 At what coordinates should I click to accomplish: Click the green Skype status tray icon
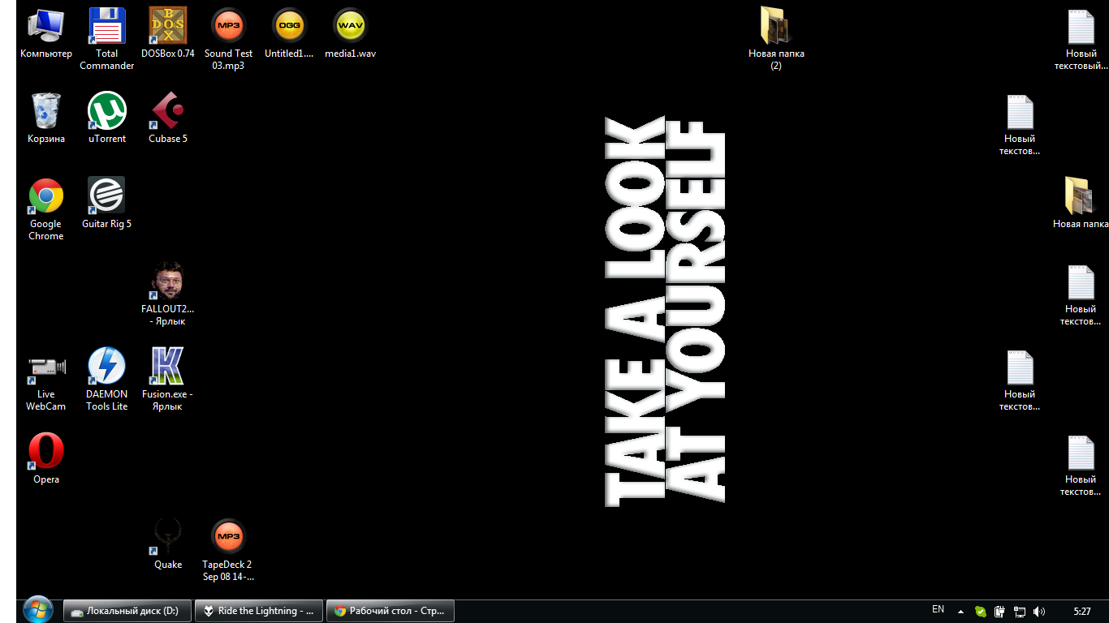(x=981, y=612)
